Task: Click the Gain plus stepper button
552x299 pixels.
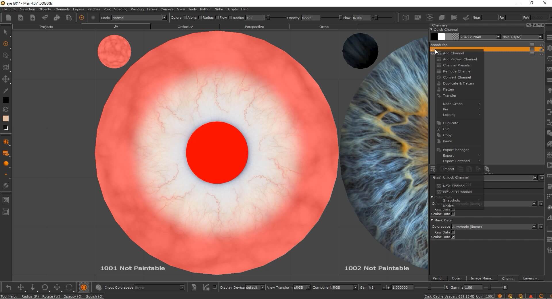Action: click(x=388, y=287)
